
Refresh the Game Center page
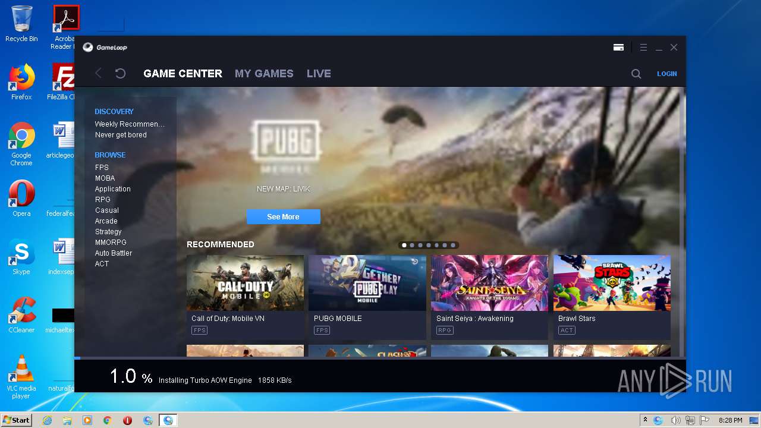pos(120,73)
